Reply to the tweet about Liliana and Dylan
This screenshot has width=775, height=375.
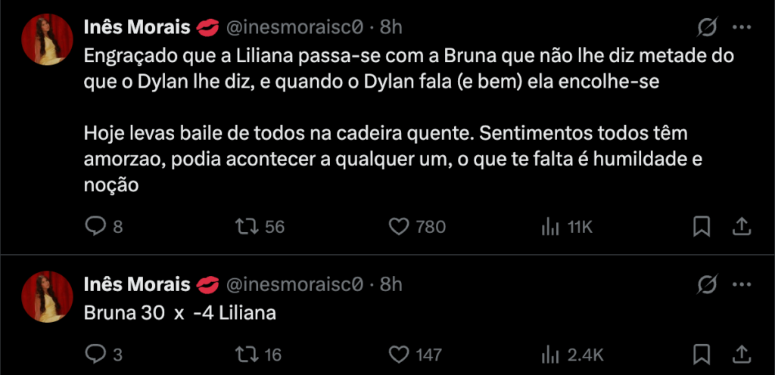[95, 226]
